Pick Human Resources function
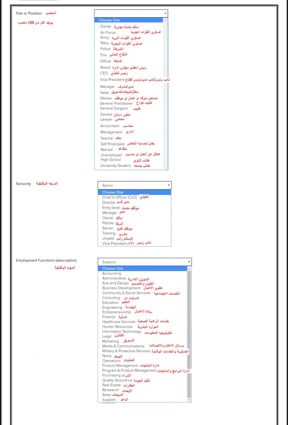 (x=118, y=327)
